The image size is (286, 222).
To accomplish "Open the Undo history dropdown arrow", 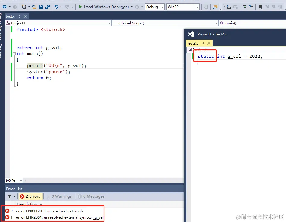I will click(62, 7).
